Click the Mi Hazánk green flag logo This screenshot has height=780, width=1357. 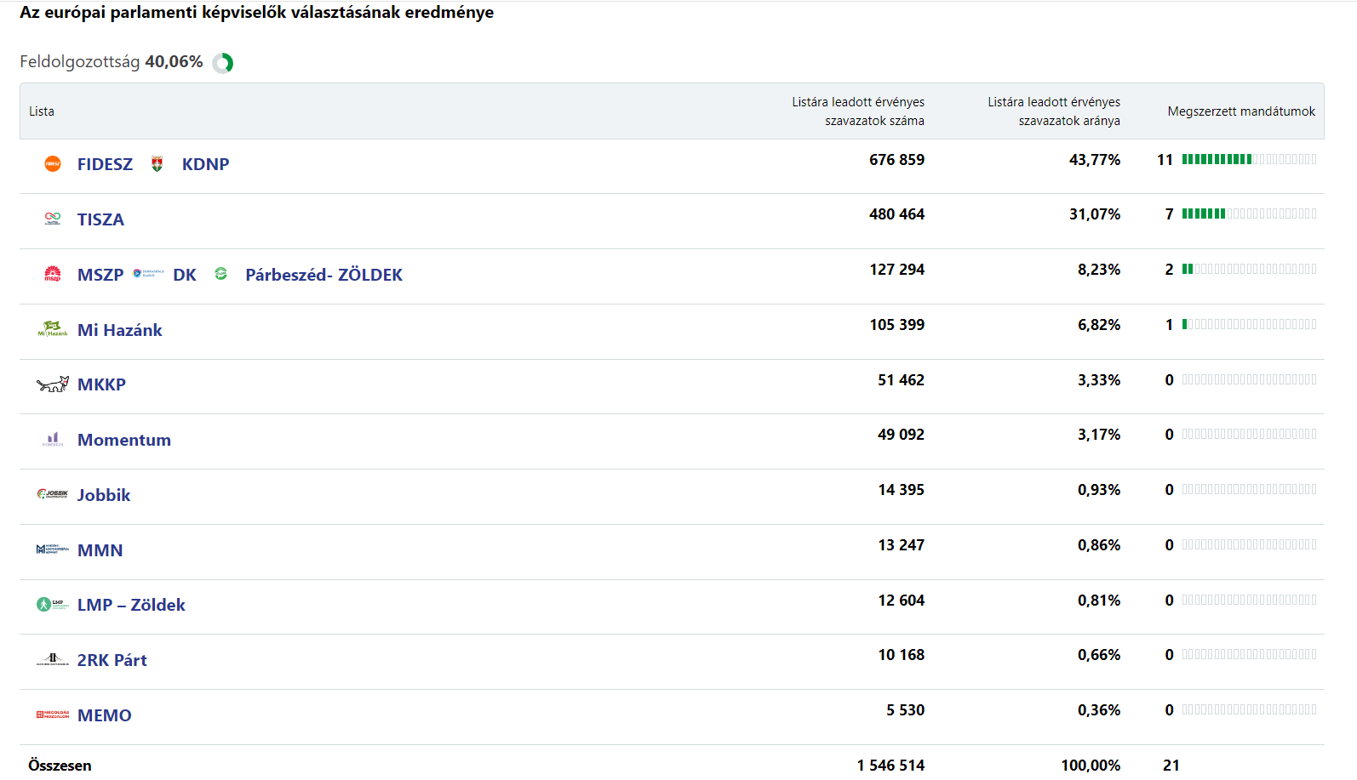click(x=53, y=329)
